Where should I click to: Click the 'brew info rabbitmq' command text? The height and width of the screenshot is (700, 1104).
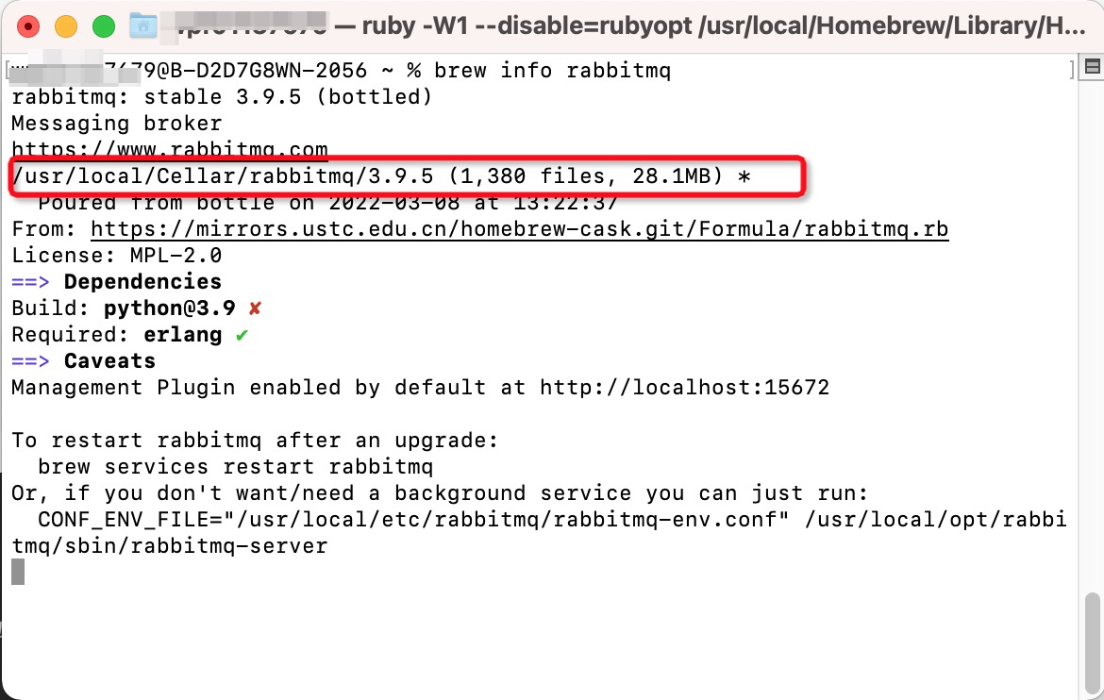tap(553, 71)
